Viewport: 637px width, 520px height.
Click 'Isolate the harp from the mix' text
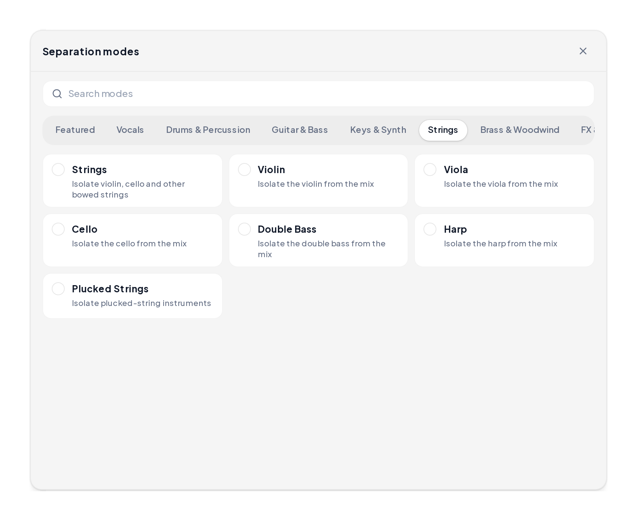pos(500,243)
